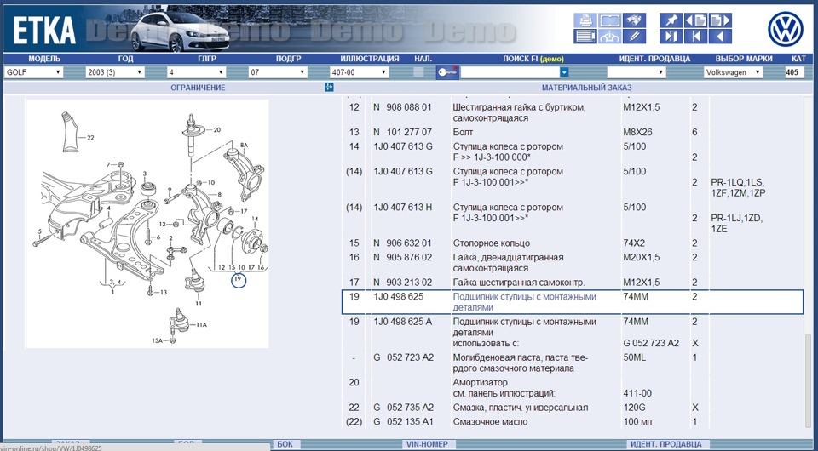Click the exit door arrow icon
The image size is (818, 451).
pos(671,37)
